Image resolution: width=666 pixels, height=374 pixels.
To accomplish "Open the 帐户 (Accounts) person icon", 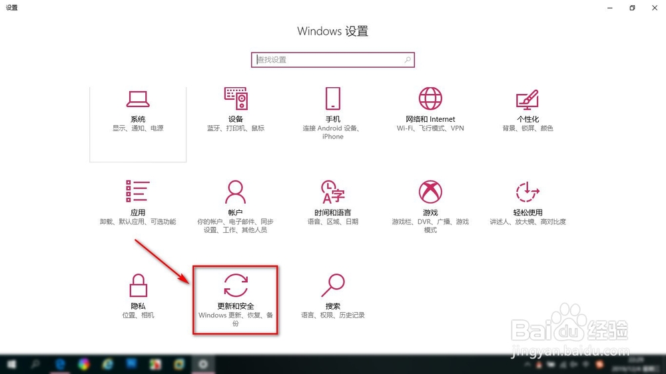I will pyautogui.click(x=235, y=192).
